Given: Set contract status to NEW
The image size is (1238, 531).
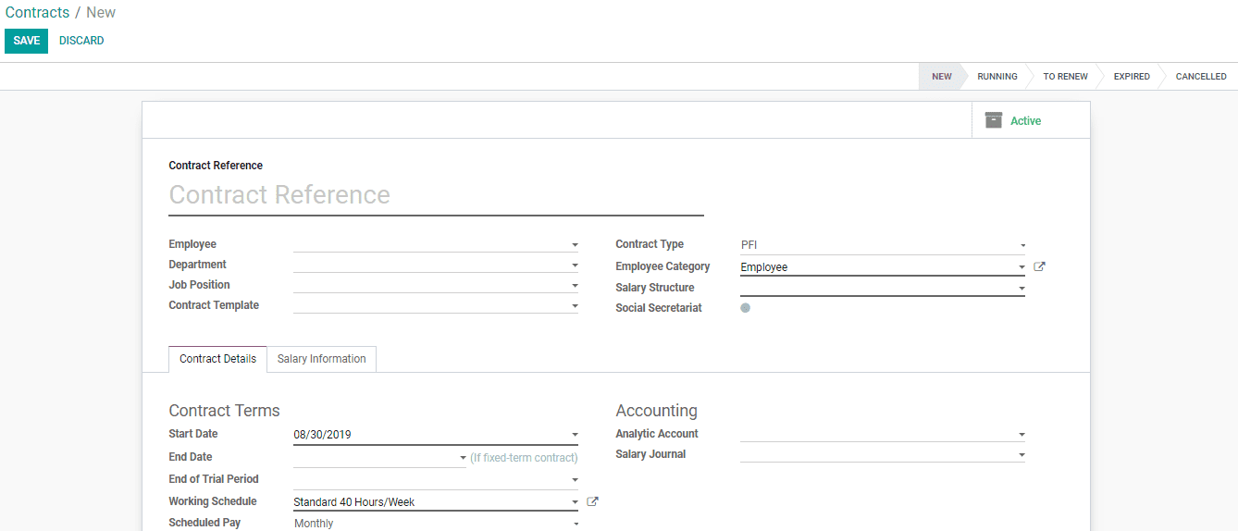Looking at the screenshot, I should click(942, 77).
